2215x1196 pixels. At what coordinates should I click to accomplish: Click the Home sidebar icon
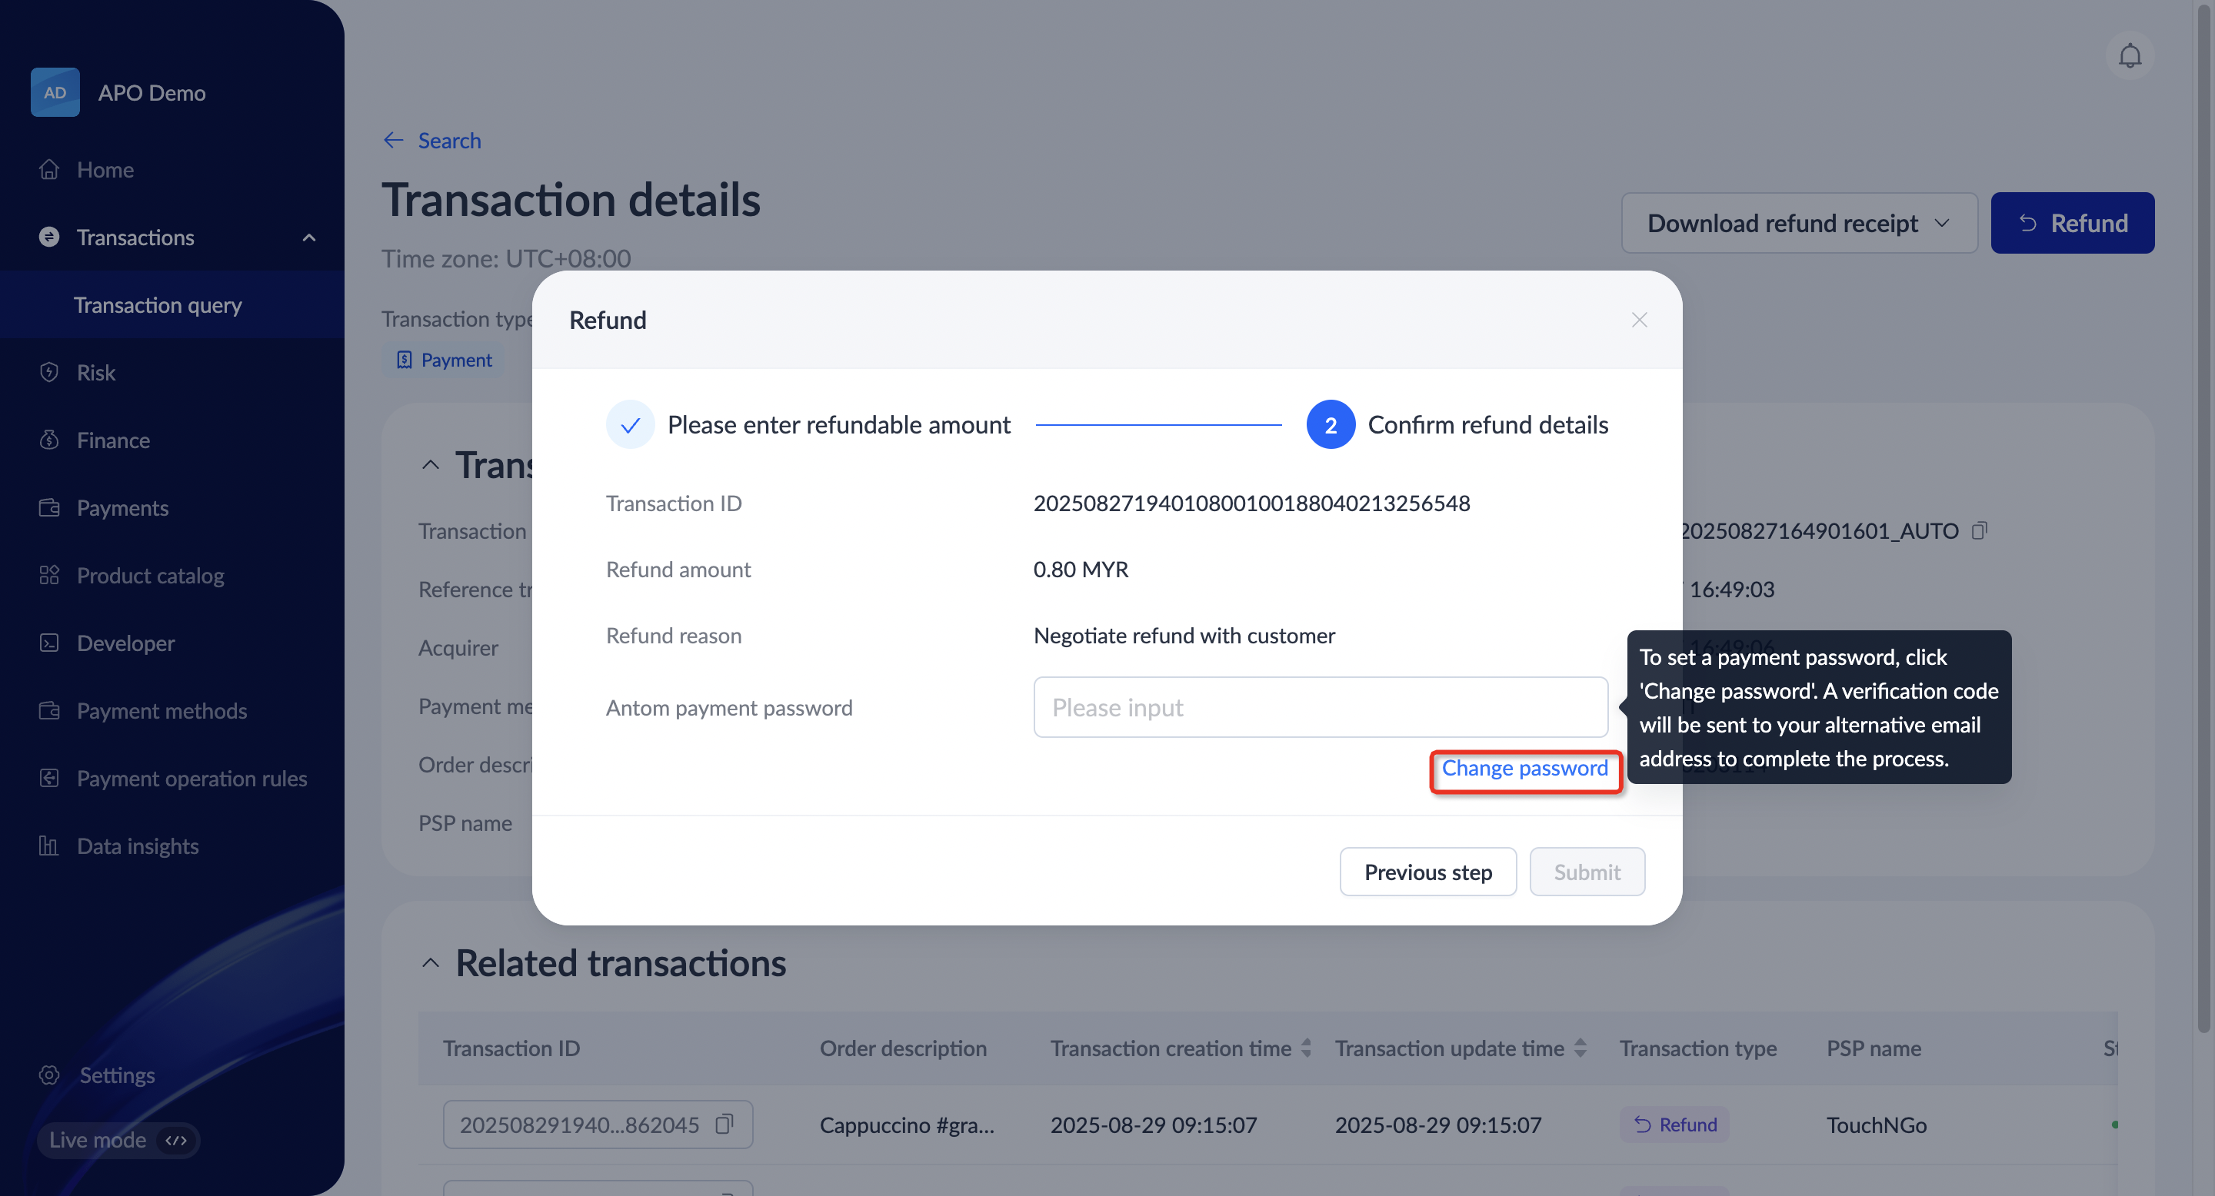pyautogui.click(x=49, y=169)
